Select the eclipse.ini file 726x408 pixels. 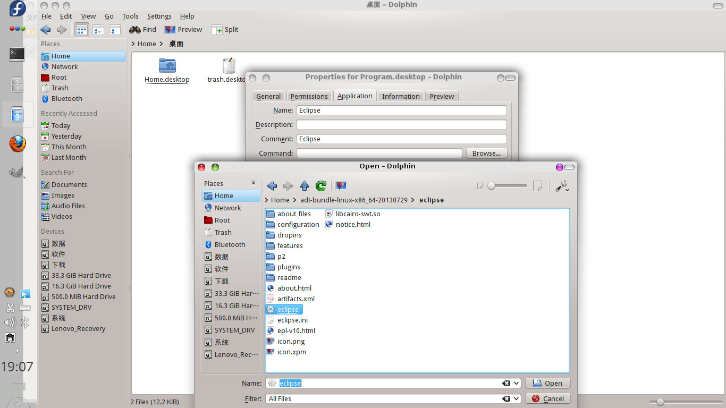coord(287,320)
